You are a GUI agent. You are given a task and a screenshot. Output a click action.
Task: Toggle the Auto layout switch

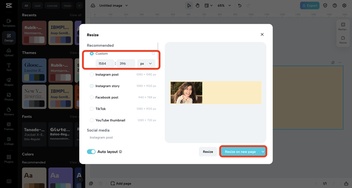(91, 152)
